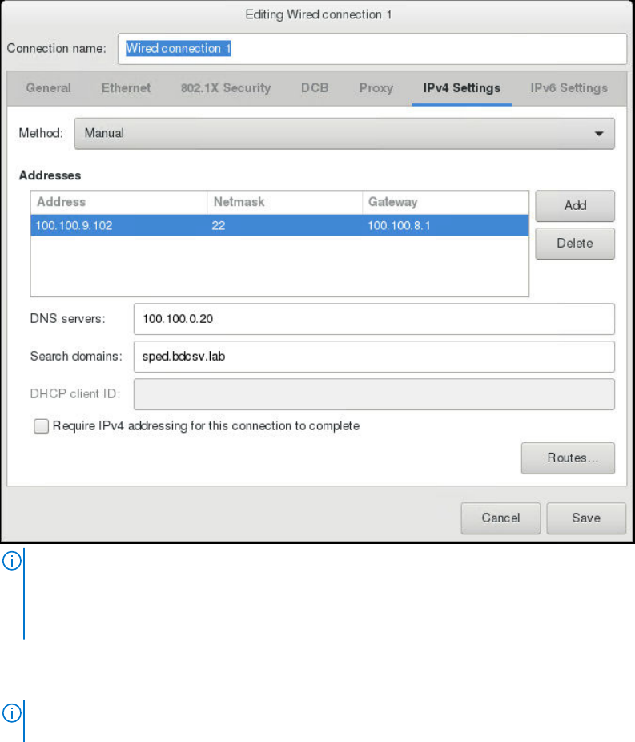Viewport: 635px width, 742px height.
Task: Click the Search domains field
Action: [374, 357]
